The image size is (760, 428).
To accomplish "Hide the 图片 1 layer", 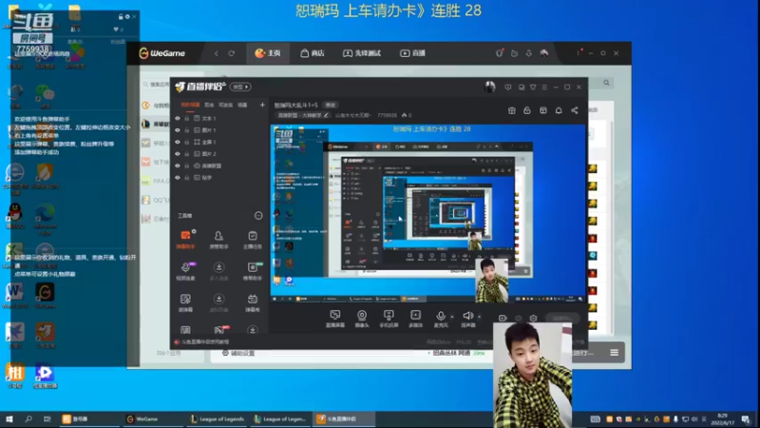I will 178,130.
